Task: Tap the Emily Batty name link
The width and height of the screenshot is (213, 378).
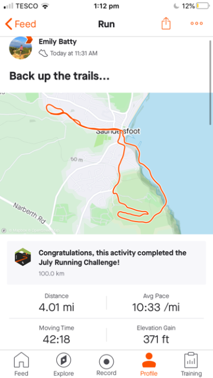Action: [x=57, y=42]
